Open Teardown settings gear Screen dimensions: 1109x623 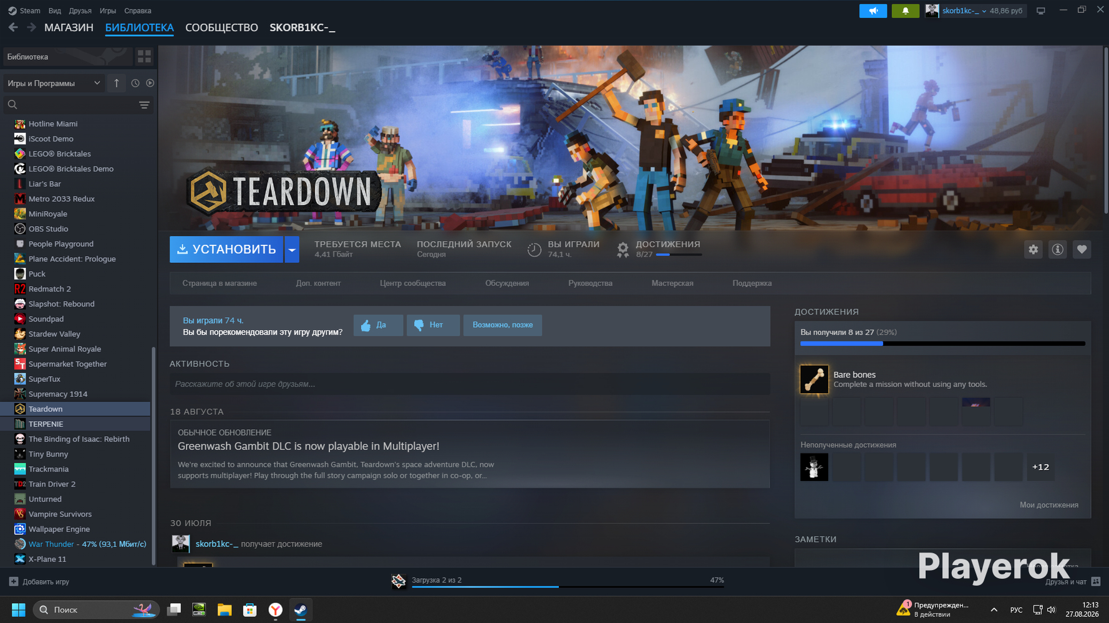click(1034, 249)
